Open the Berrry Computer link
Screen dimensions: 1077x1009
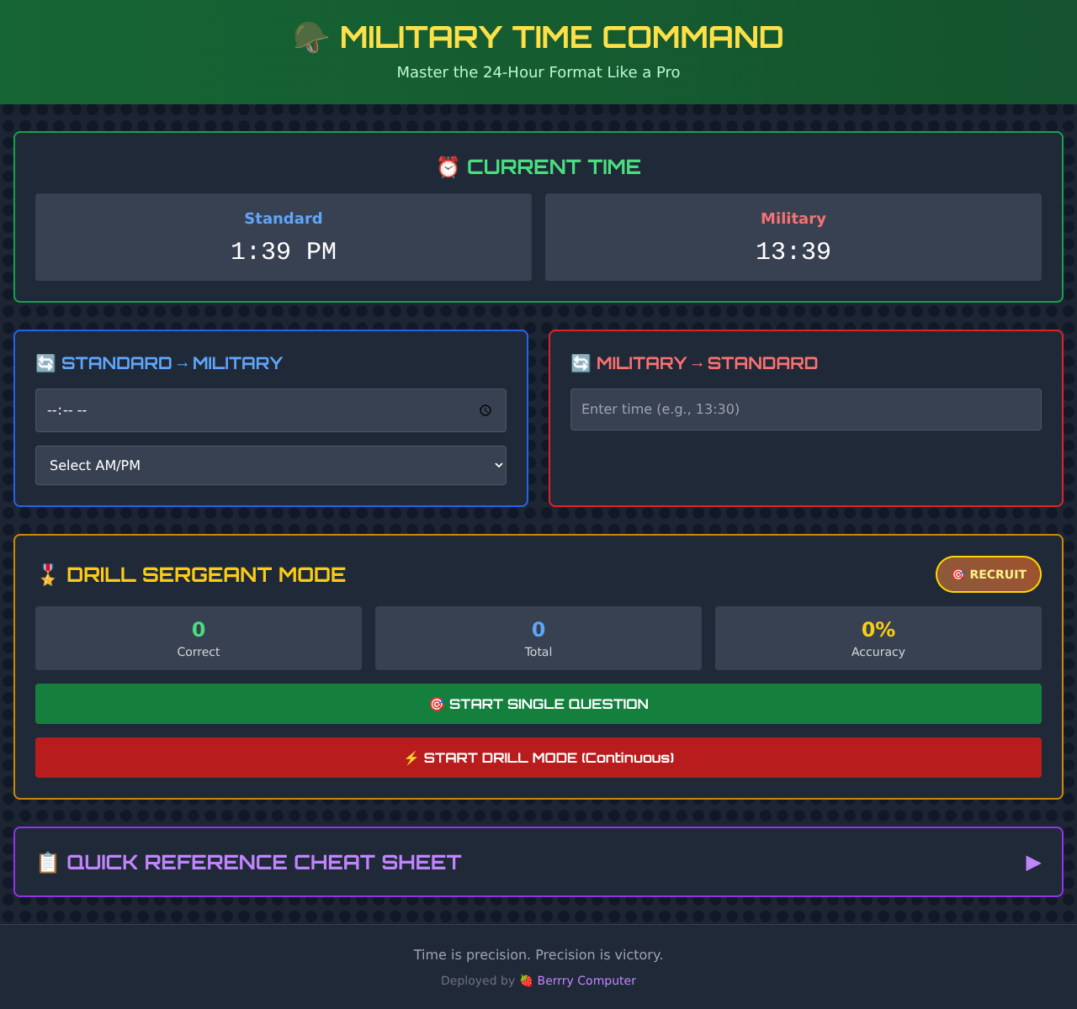(x=586, y=980)
